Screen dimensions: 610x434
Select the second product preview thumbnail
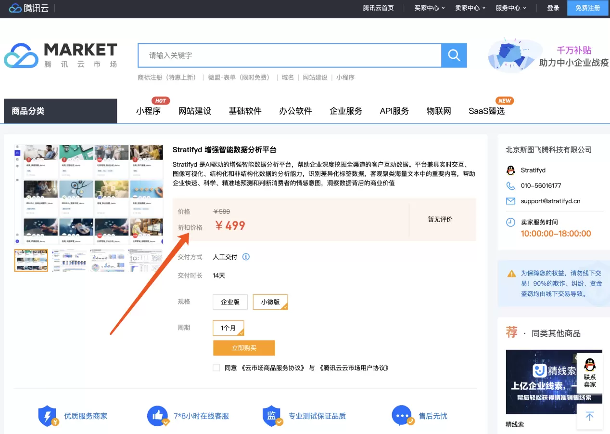tap(69, 261)
